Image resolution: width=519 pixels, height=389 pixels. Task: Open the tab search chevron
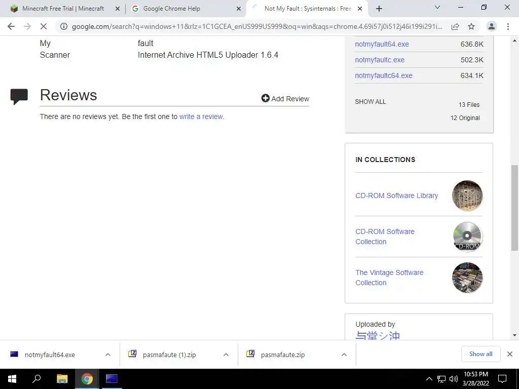(x=437, y=7)
